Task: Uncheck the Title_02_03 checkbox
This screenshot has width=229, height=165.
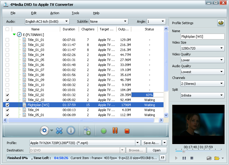Action: 7,100
